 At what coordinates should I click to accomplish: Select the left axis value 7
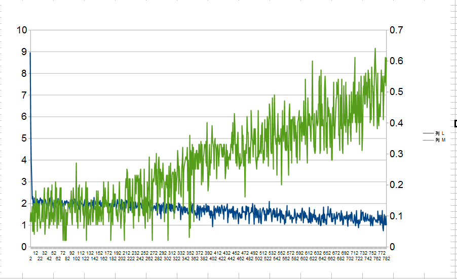pyautogui.click(x=24, y=95)
